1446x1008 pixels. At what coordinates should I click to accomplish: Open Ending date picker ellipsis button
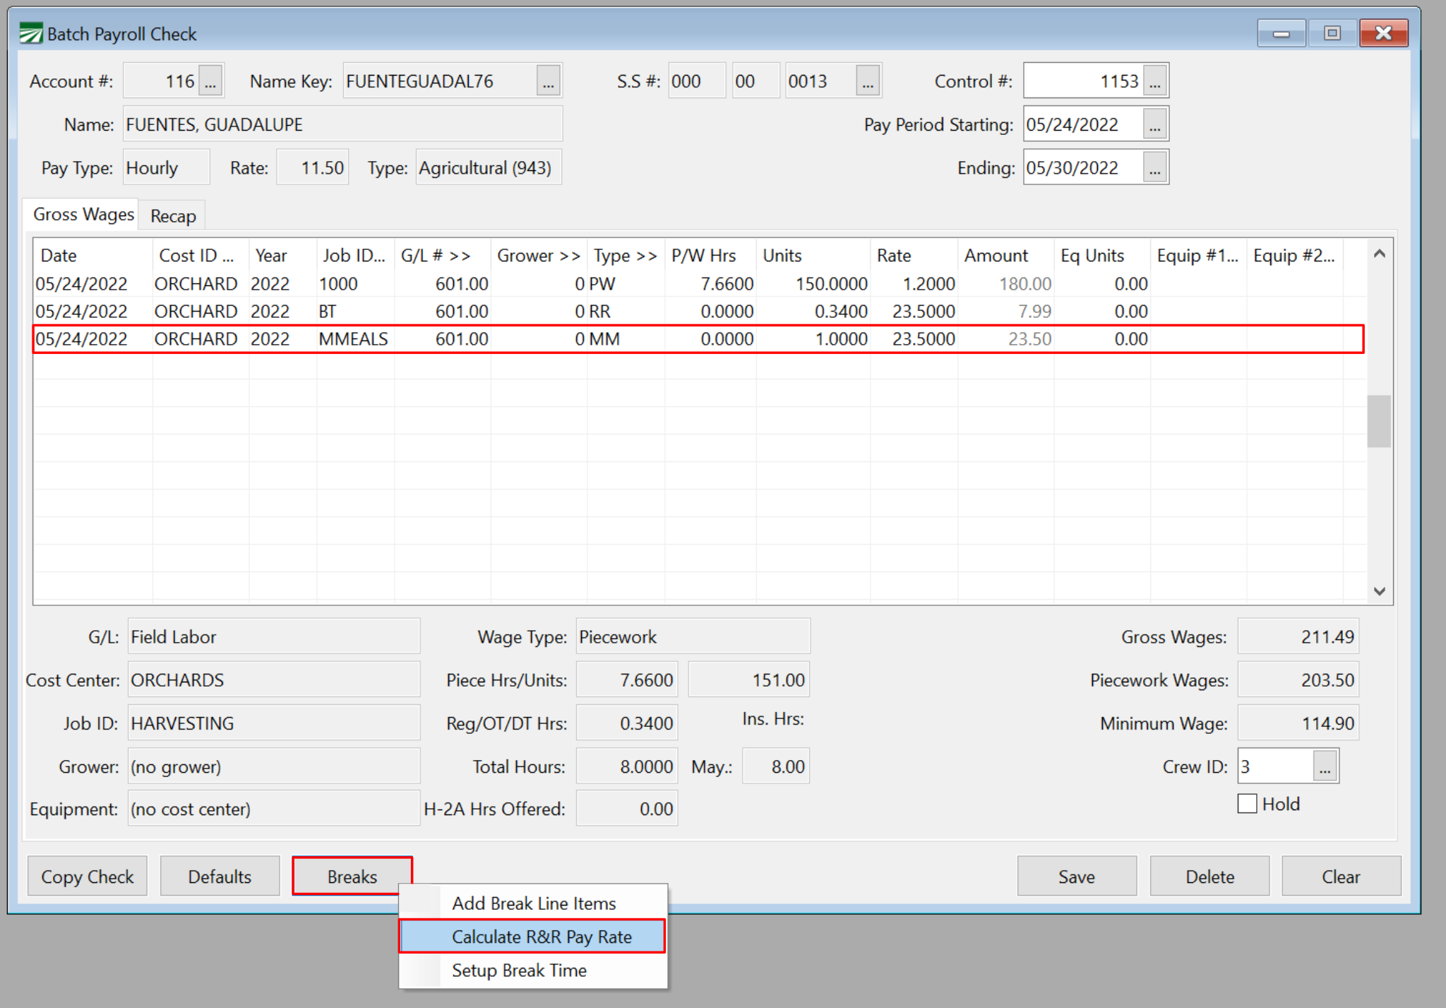(x=1155, y=168)
